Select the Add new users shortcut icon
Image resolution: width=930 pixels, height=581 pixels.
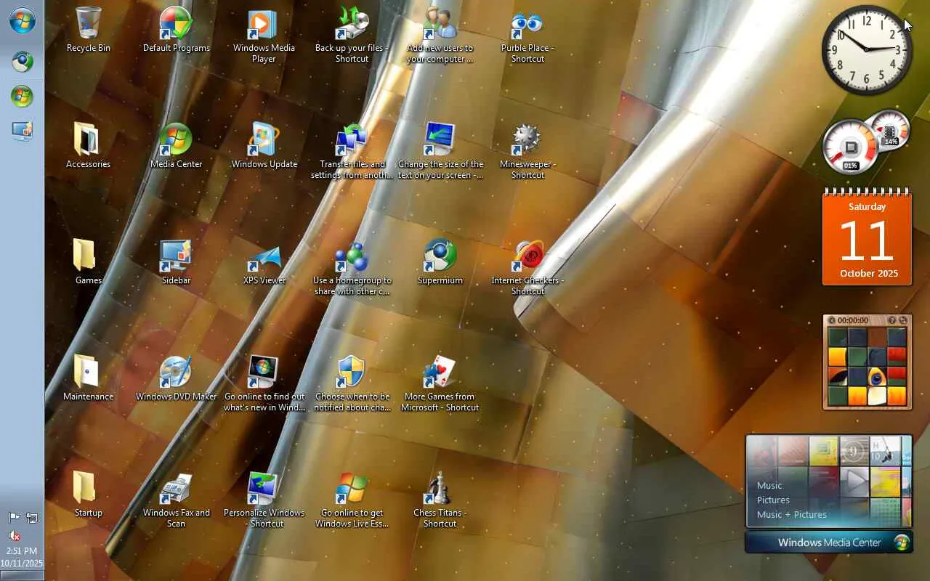click(440, 35)
